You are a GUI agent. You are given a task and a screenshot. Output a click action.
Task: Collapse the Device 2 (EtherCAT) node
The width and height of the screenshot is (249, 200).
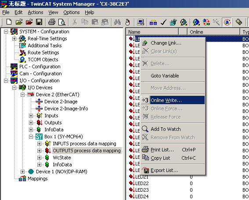coord(23,95)
